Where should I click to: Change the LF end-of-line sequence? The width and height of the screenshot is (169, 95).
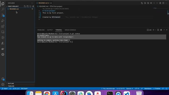[x=142, y=89]
